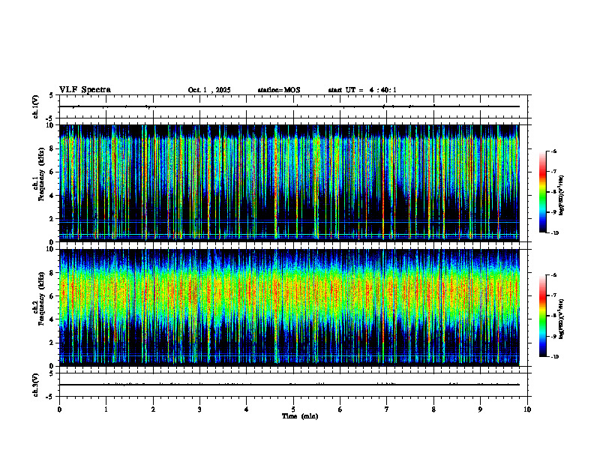Click the ch.2 colorbar 'log(PSD)(V²/Hz)' label
The width and height of the screenshot is (594, 459).
pos(562,319)
